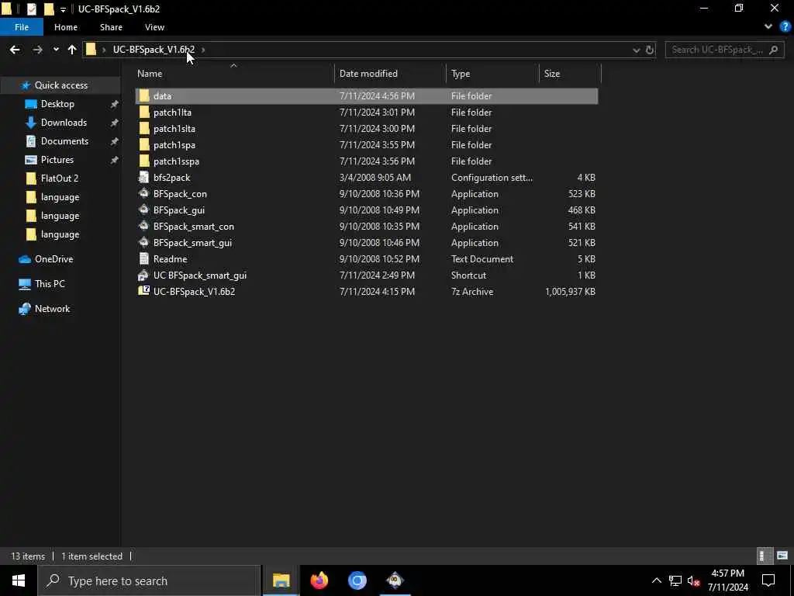Unpin Desktop using its pin icon
Screen dimensions: 794x596
pos(115,104)
